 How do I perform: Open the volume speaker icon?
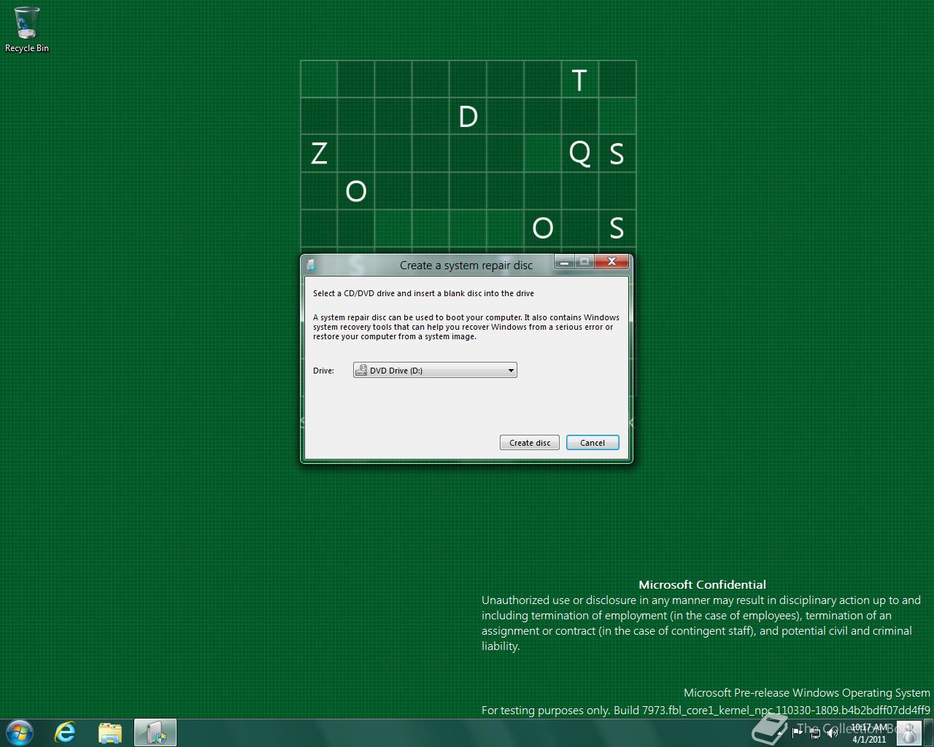(833, 733)
